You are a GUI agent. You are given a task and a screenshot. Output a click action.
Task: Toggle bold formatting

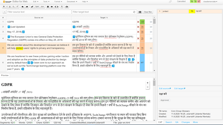[4, 6]
